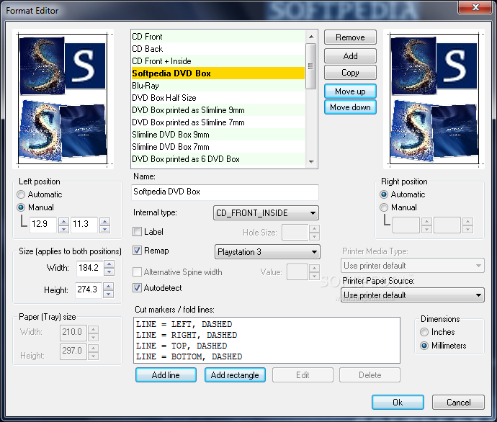Cancel the Format Editor dialog
Image resolution: width=497 pixels, height=422 pixels.
pyautogui.click(x=458, y=403)
